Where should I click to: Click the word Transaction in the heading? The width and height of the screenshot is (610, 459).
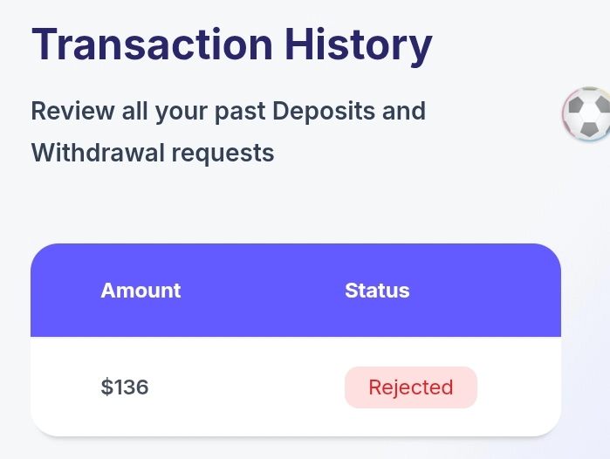152,44
